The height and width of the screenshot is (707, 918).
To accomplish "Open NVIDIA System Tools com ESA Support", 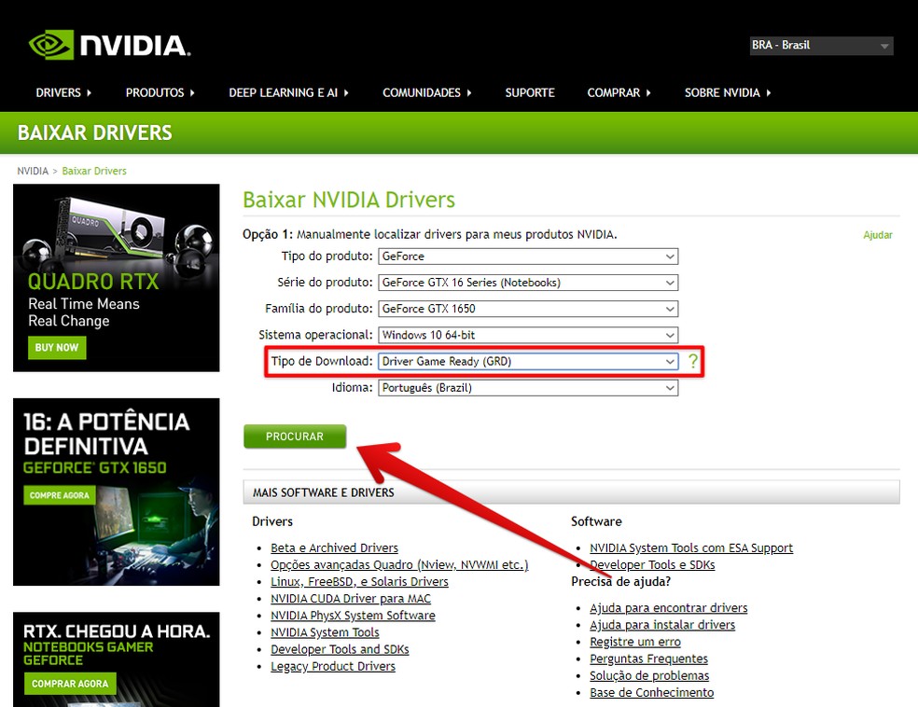I will coord(691,548).
